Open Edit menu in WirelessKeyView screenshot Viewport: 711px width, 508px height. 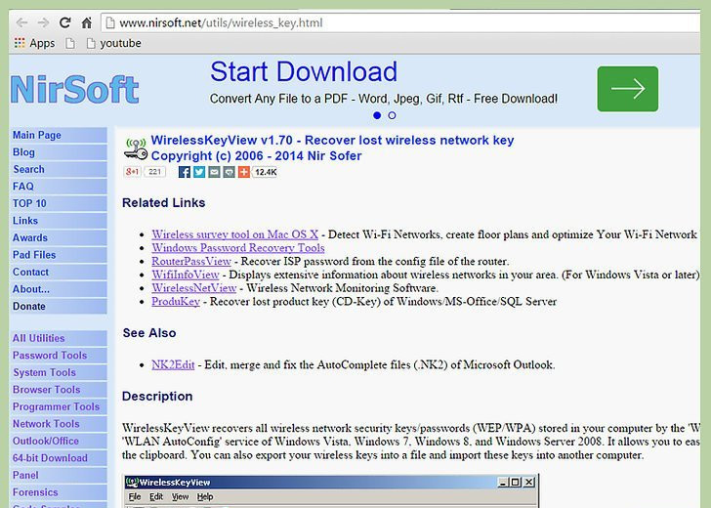pos(156,497)
